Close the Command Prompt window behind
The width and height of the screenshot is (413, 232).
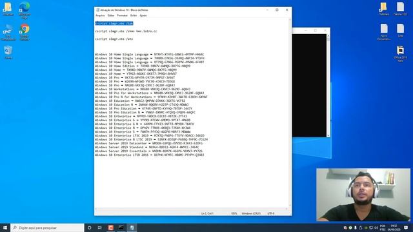point(325,30)
